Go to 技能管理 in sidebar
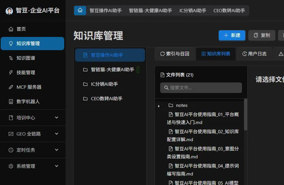 coord(32,72)
